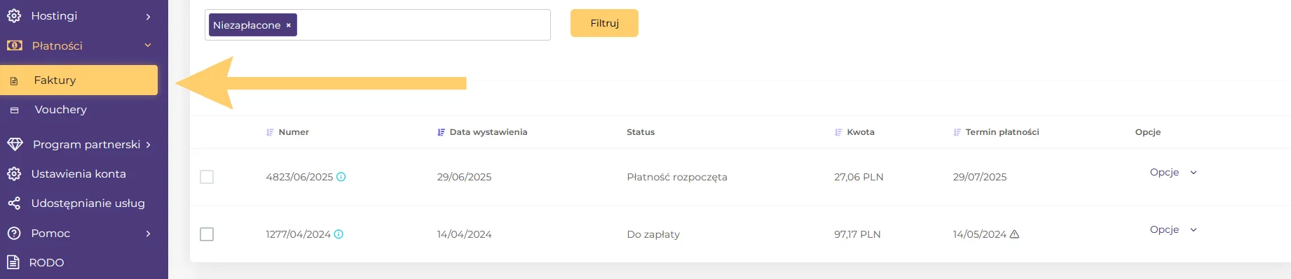Click the RODO document icon in sidebar
This screenshot has width=1291, height=279.
[x=13, y=262]
